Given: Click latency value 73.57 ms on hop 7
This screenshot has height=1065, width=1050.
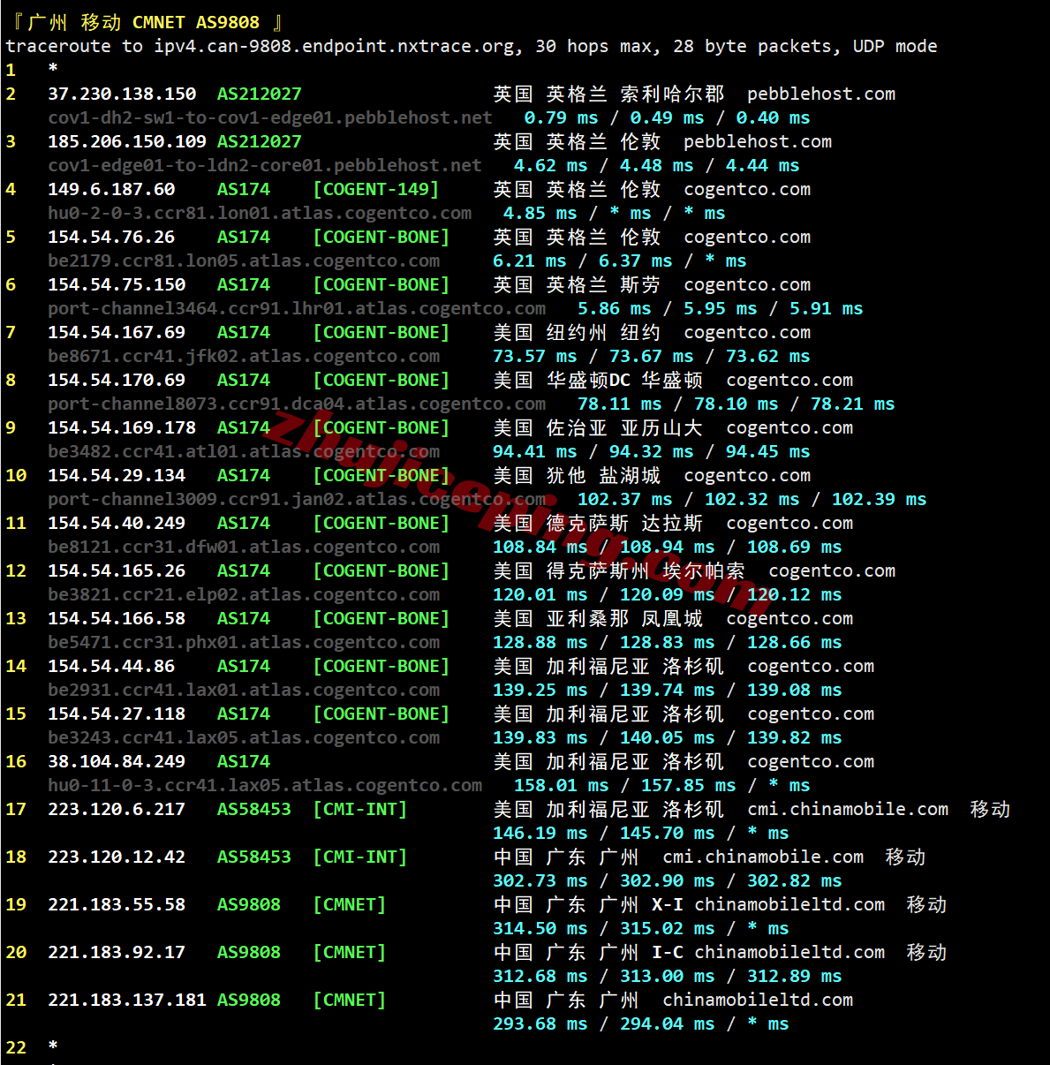Looking at the screenshot, I should click(534, 356).
